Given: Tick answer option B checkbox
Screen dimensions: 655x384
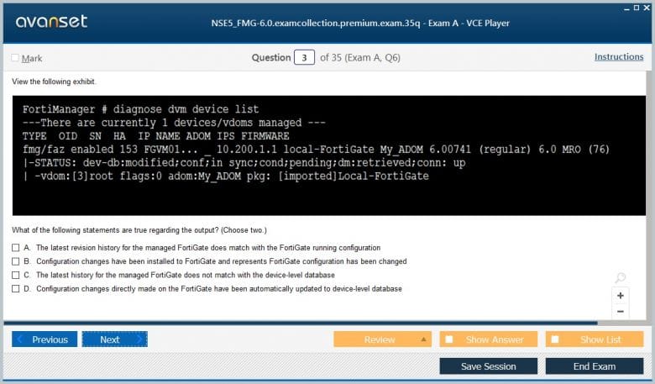Looking at the screenshot, I should (x=16, y=261).
